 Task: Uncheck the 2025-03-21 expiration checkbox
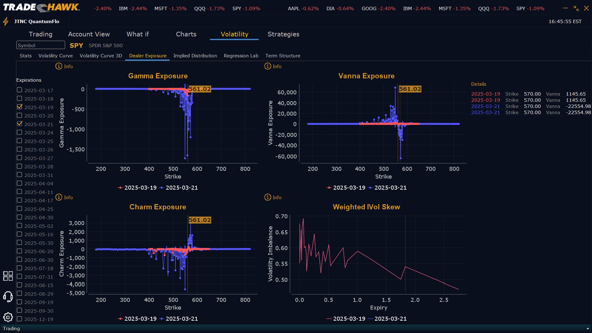19,124
